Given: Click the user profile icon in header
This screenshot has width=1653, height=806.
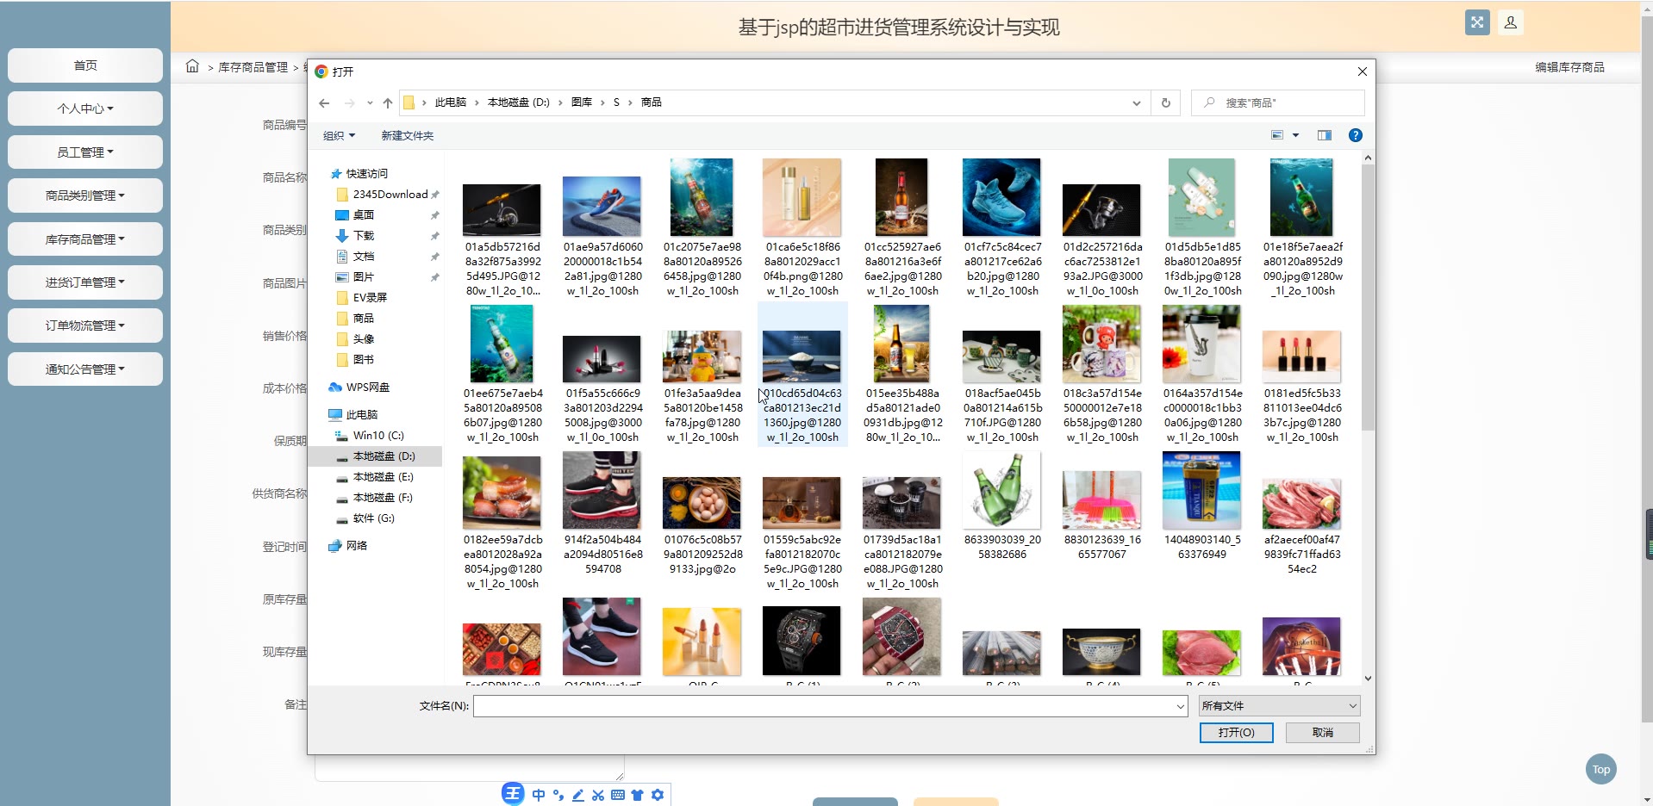Looking at the screenshot, I should coord(1510,23).
